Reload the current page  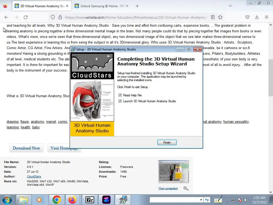coord(26,17)
